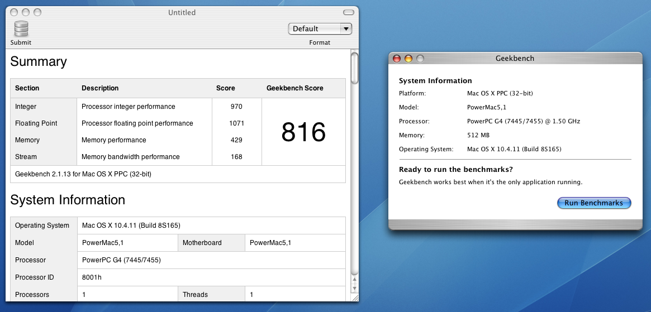Zoom the Untitled results window
This screenshot has height=312, width=651.
[37, 12]
